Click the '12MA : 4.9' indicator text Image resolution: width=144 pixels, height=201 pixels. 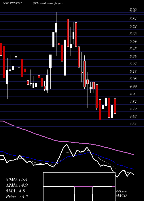point(17,185)
